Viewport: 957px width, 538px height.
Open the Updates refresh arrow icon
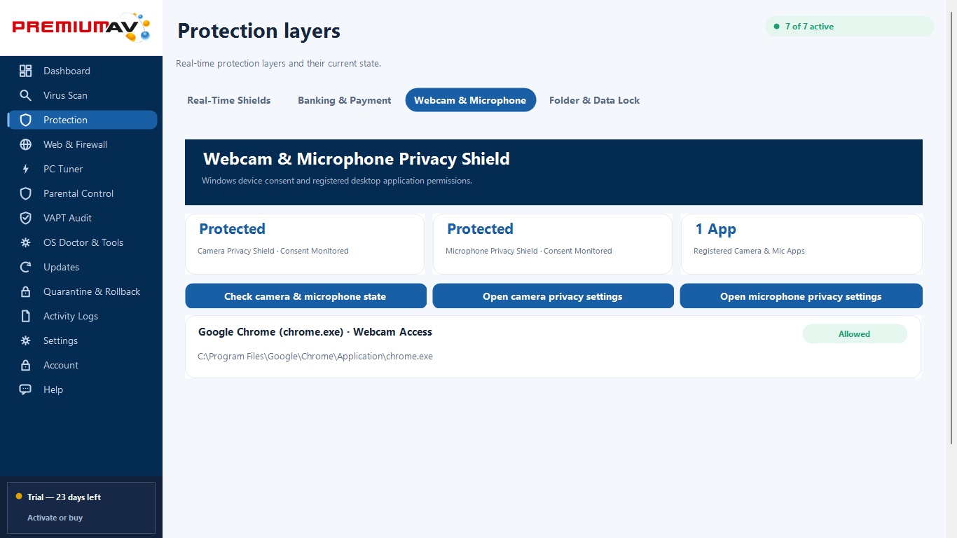26,267
